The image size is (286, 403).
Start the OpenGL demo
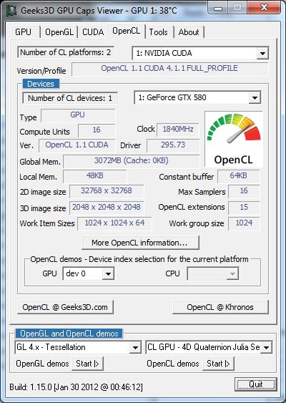click(87, 364)
